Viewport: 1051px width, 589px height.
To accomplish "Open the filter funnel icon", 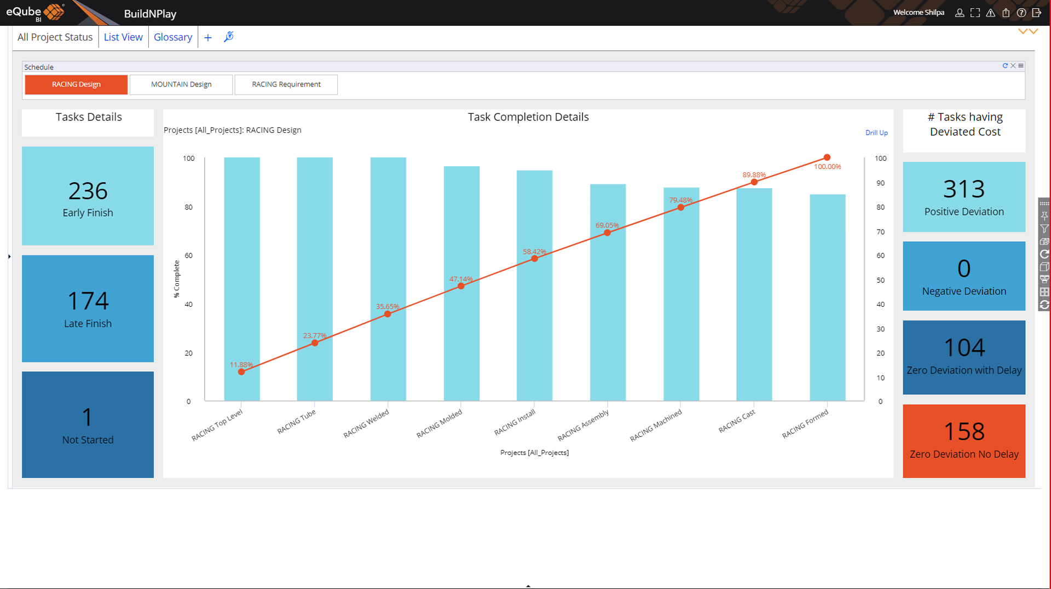I will 1044,229.
